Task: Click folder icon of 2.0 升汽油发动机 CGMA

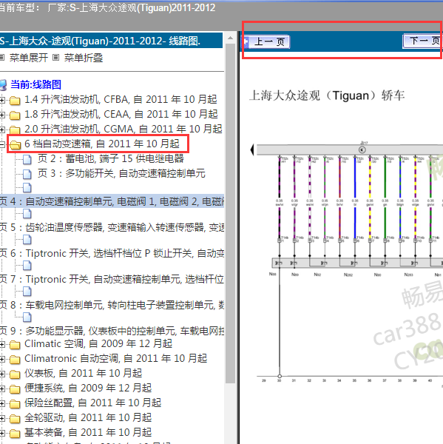Action: point(15,129)
